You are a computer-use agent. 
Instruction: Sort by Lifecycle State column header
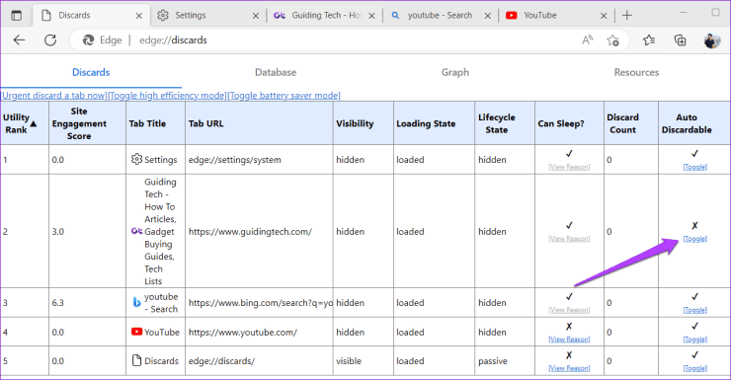pyautogui.click(x=505, y=123)
